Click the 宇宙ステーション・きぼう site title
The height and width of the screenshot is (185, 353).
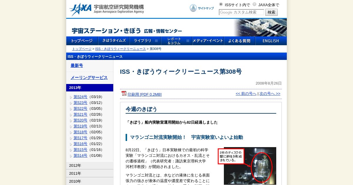click(106, 31)
